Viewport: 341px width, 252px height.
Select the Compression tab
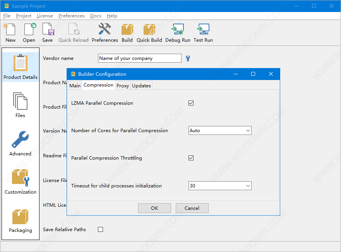99,85
